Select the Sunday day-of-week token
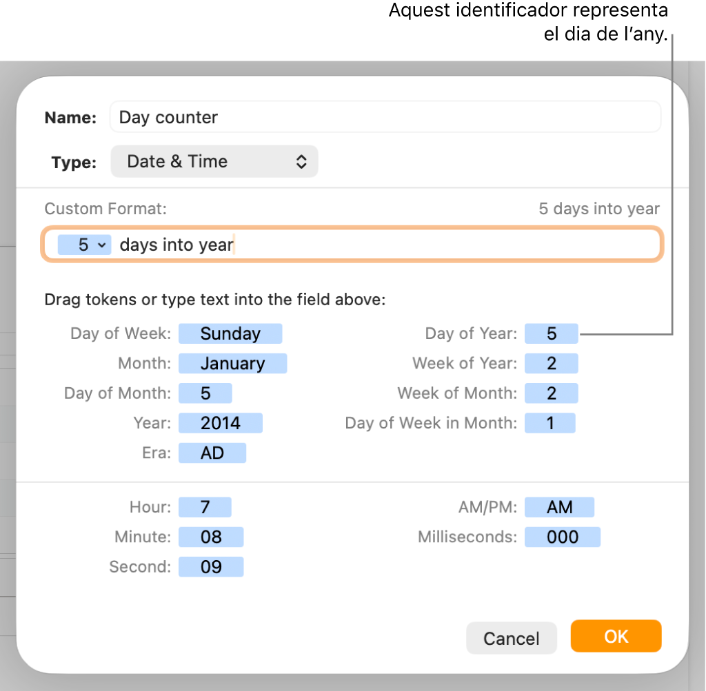 click(x=230, y=333)
